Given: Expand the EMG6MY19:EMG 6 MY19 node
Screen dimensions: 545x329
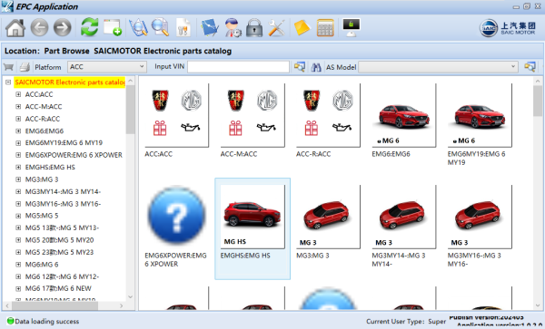Looking at the screenshot, I should [18, 142].
